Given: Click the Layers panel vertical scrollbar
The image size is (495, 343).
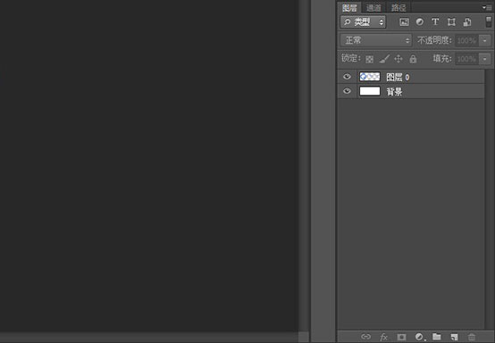Looking at the screenshot, I should click(x=488, y=199).
